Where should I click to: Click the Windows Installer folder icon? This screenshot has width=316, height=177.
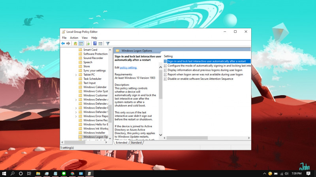click(x=80, y=133)
